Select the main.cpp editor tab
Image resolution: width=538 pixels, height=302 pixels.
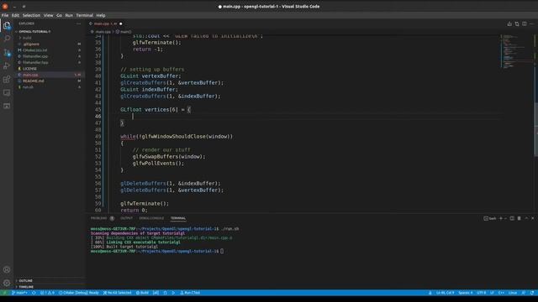pyautogui.click(x=105, y=23)
